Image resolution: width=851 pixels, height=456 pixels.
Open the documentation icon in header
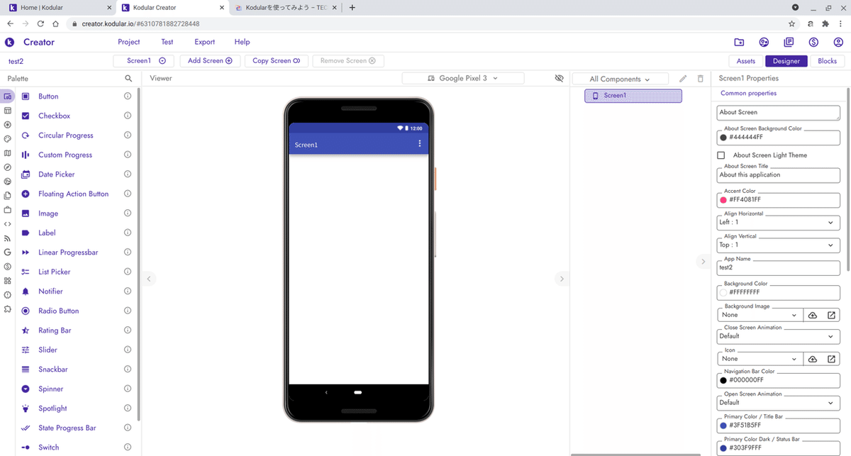789,43
